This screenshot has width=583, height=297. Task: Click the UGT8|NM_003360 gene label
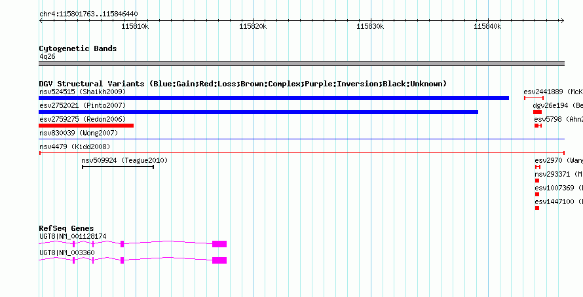pos(67,253)
